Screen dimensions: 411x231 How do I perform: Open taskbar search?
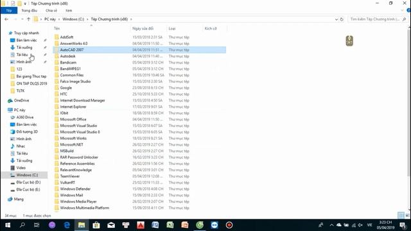[x=22, y=225]
